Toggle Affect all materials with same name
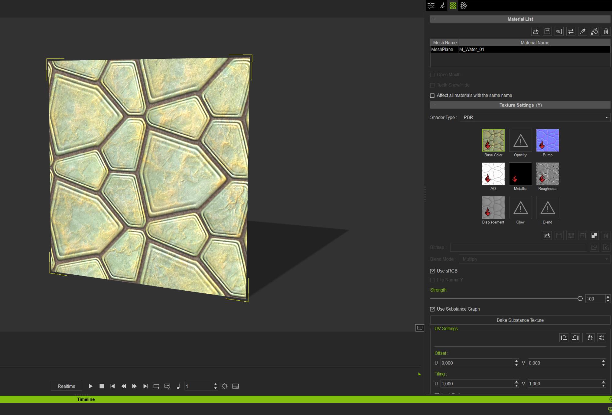This screenshot has height=415, width=612. point(432,96)
